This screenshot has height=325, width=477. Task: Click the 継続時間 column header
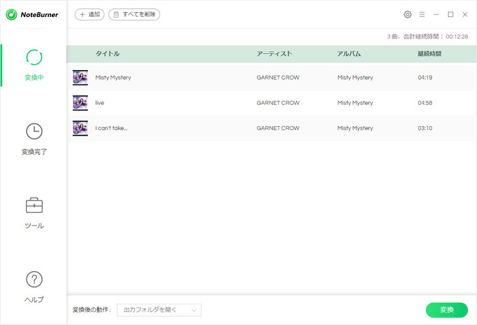429,54
